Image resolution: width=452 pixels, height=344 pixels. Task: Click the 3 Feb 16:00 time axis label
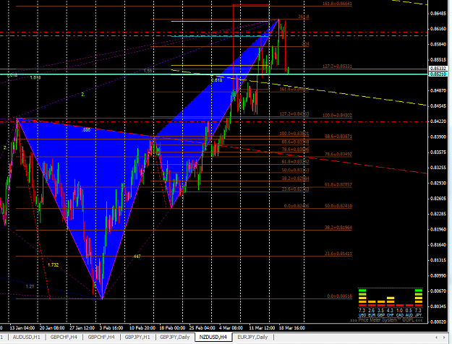111,328
